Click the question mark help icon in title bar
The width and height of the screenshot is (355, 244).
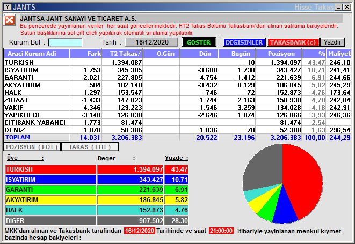click(x=8, y=7)
